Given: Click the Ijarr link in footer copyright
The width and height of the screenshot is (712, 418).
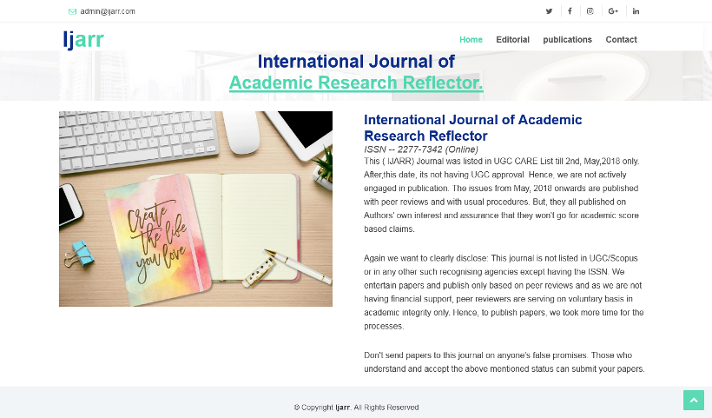Looking at the screenshot, I should (x=343, y=407).
